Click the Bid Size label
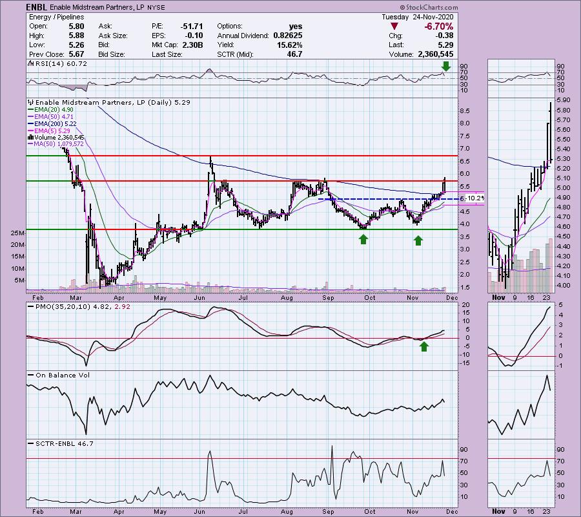581x517 pixels. (x=112, y=54)
